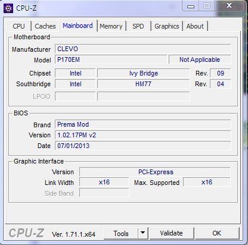The image size is (248, 245).
Task: Click the OK button
Action: (217, 233)
